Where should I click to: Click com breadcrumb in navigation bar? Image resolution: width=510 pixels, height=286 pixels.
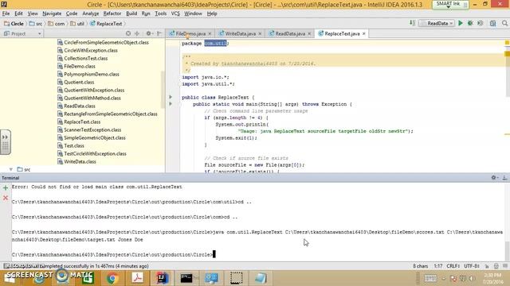pos(57,24)
